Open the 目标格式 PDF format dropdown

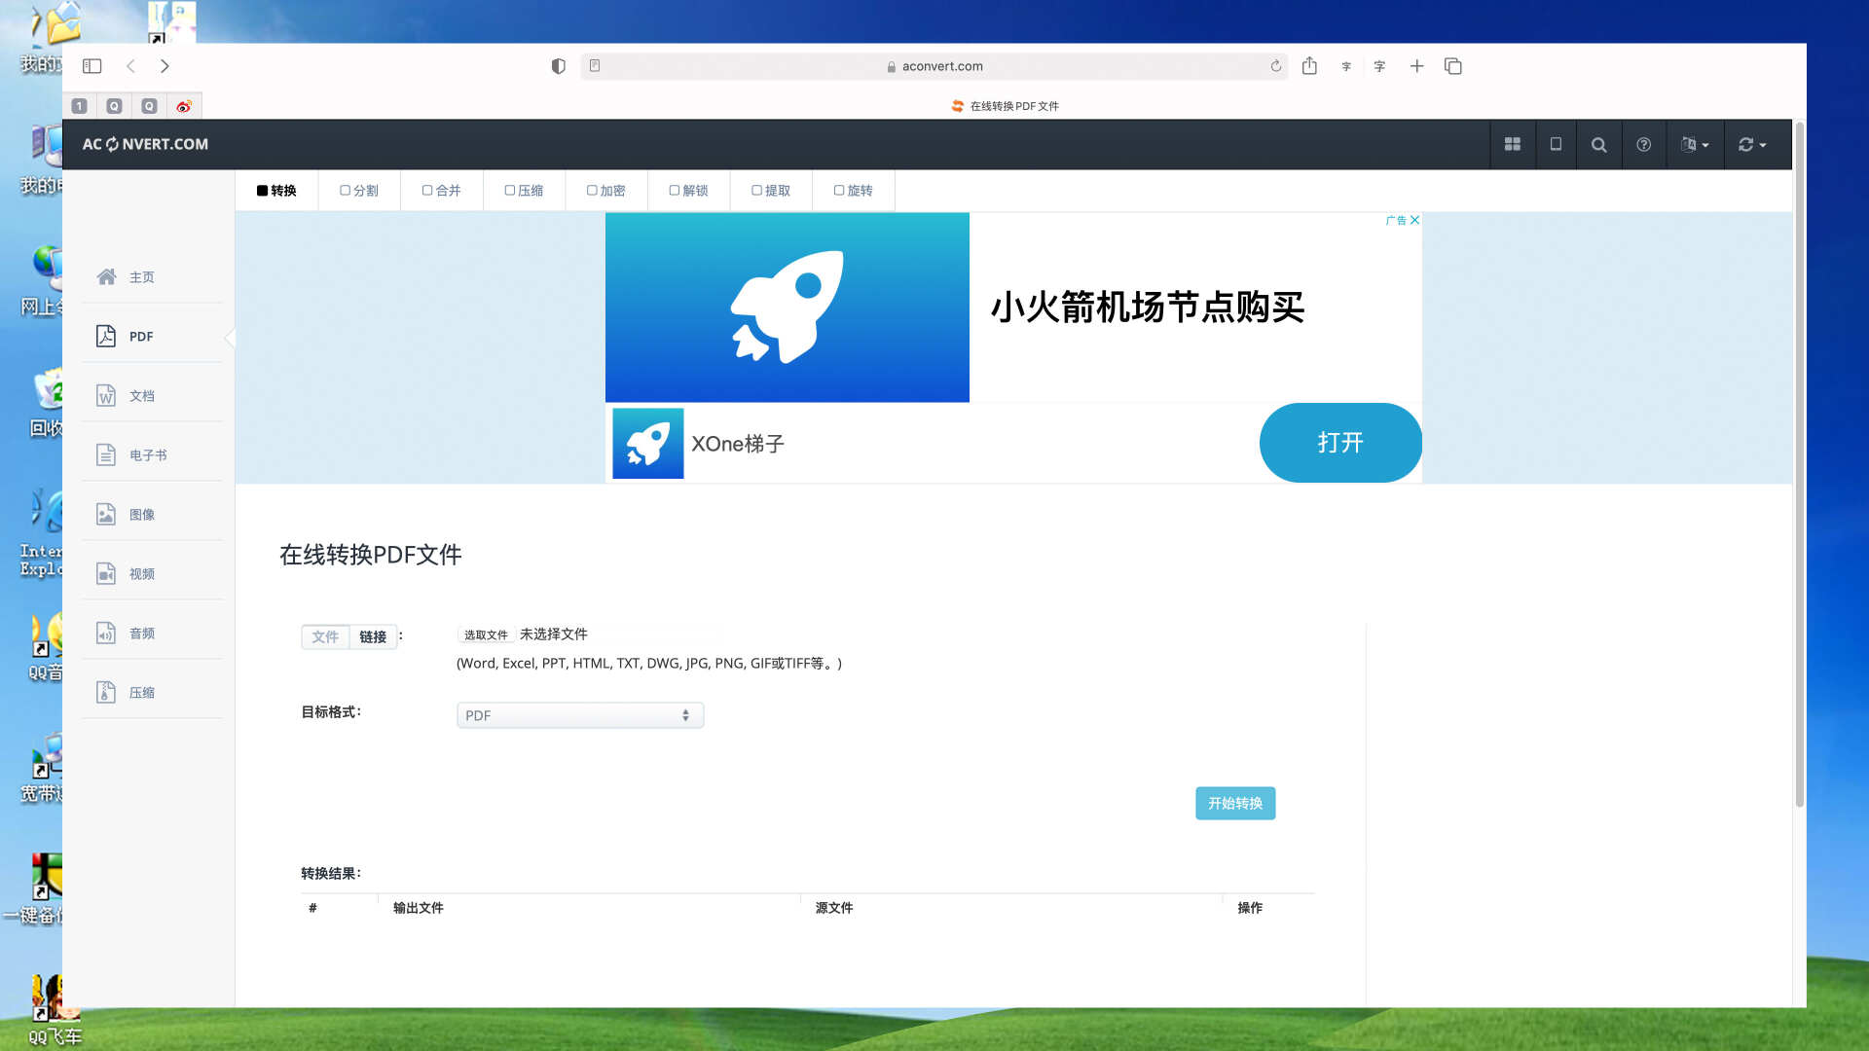pos(580,715)
